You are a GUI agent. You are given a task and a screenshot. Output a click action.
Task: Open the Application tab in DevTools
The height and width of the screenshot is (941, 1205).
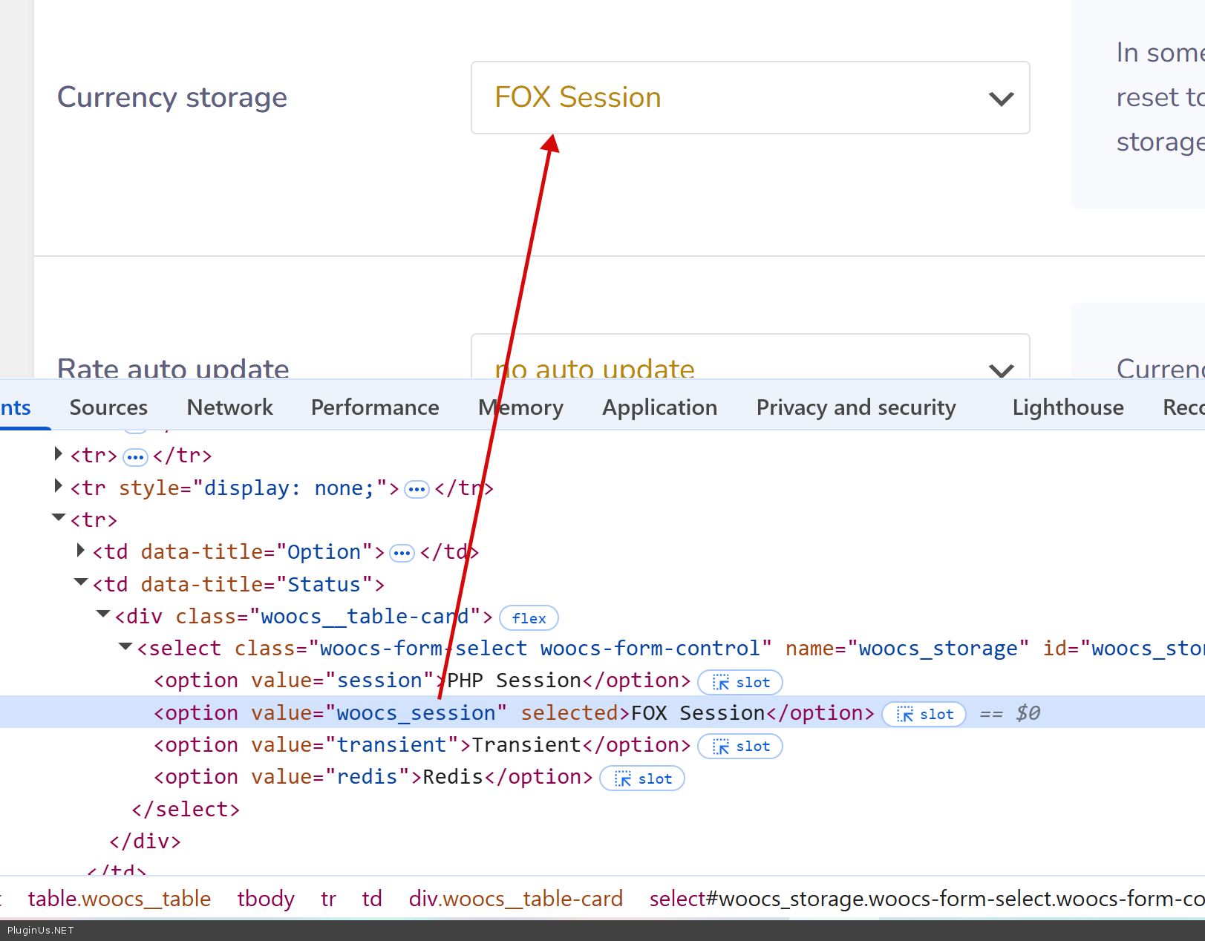point(659,407)
